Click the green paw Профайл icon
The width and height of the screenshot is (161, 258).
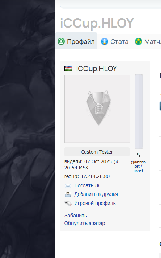[61, 41]
